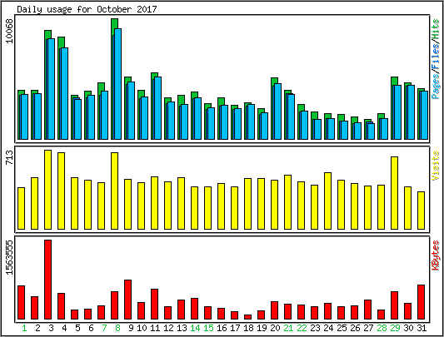Click the day 22 axis label
The height and width of the screenshot is (337, 444).
click(302, 328)
